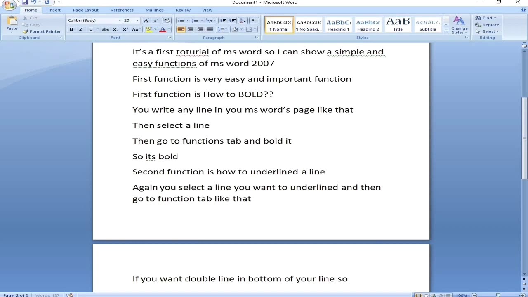Apply the red font color
528x297 pixels.
tap(163, 29)
